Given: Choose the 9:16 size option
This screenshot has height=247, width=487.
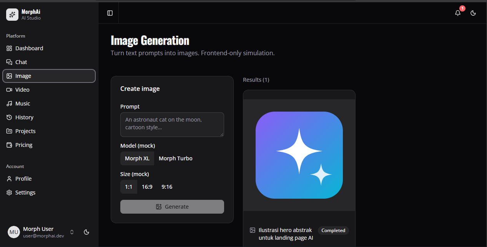Looking at the screenshot, I should 167,187.
